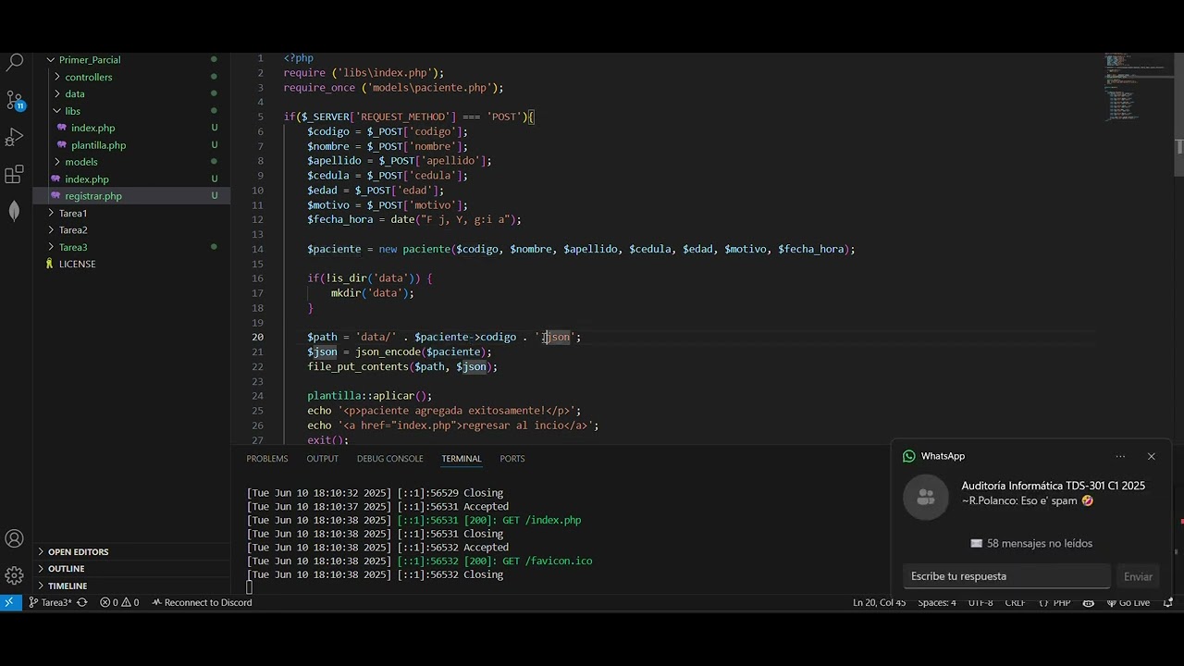The image size is (1184, 666).
Task: Open the MongoDB leaf view
Action: (x=15, y=211)
